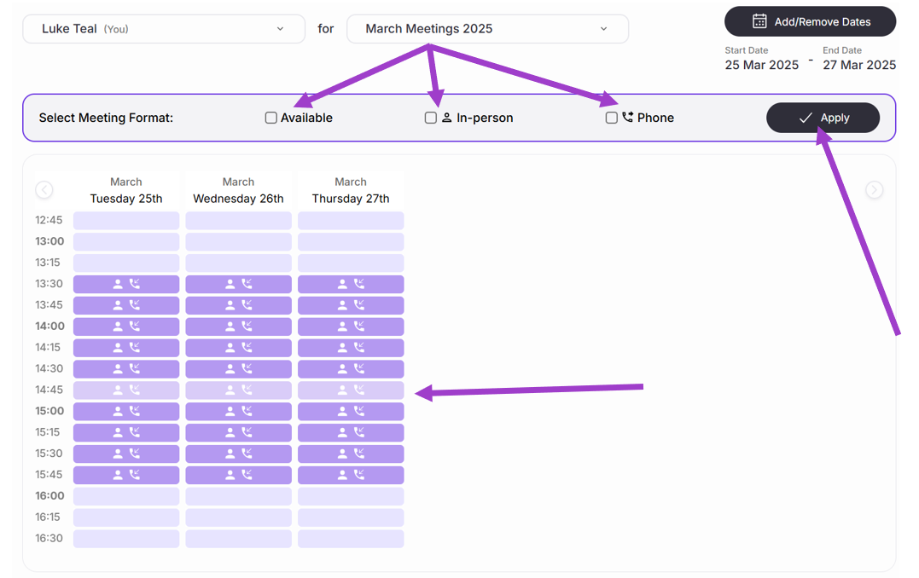Click the Add/Remove Dates button
This screenshot has width=919, height=578.
click(x=810, y=21)
